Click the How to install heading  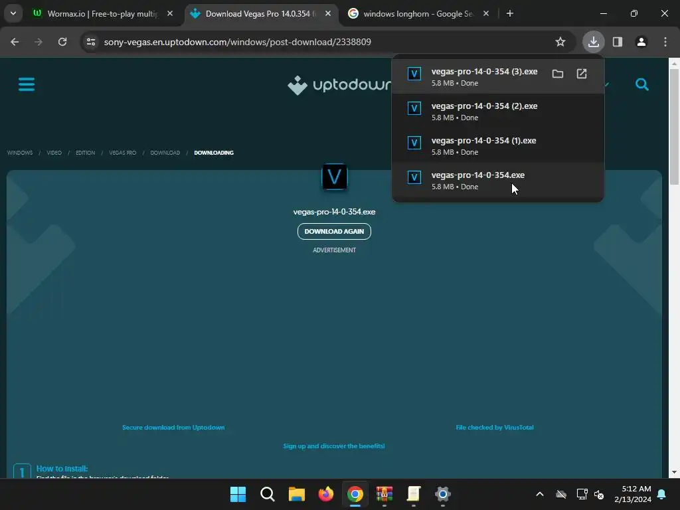[x=62, y=468]
